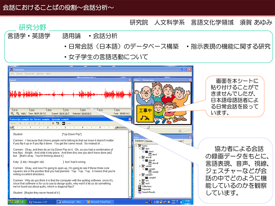Insert falling intonation down arrow symbol
Viewport: 275px width, 206px height.
pyautogui.click(x=39, y=123)
